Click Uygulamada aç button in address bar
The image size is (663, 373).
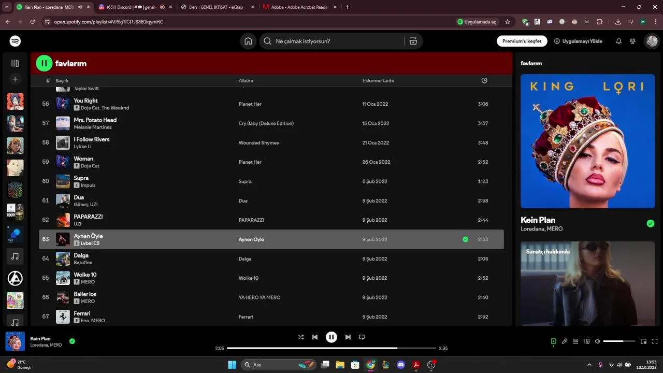(477, 22)
